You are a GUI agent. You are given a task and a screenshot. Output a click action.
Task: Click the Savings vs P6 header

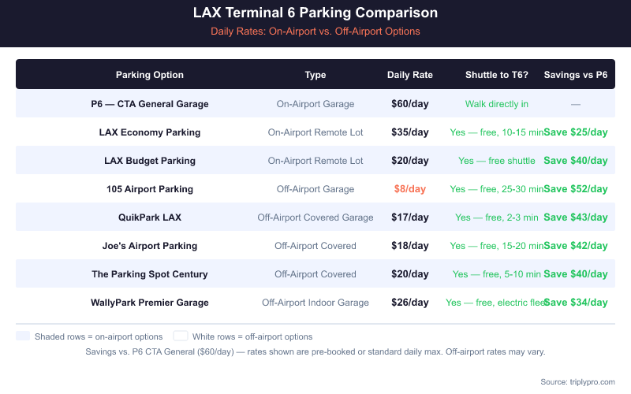pos(576,75)
